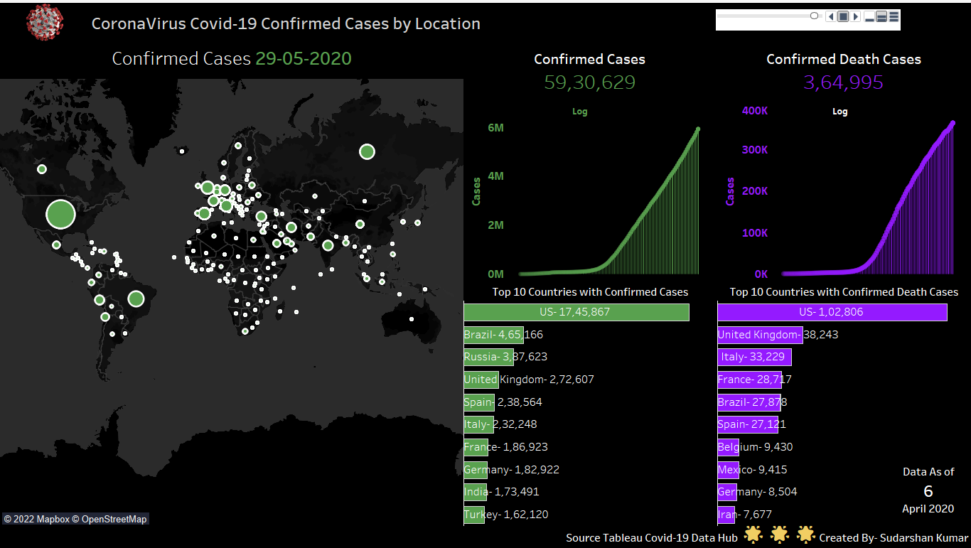
Task: Select the Spain- 2,38,564 bar
Action: [479, 402]
